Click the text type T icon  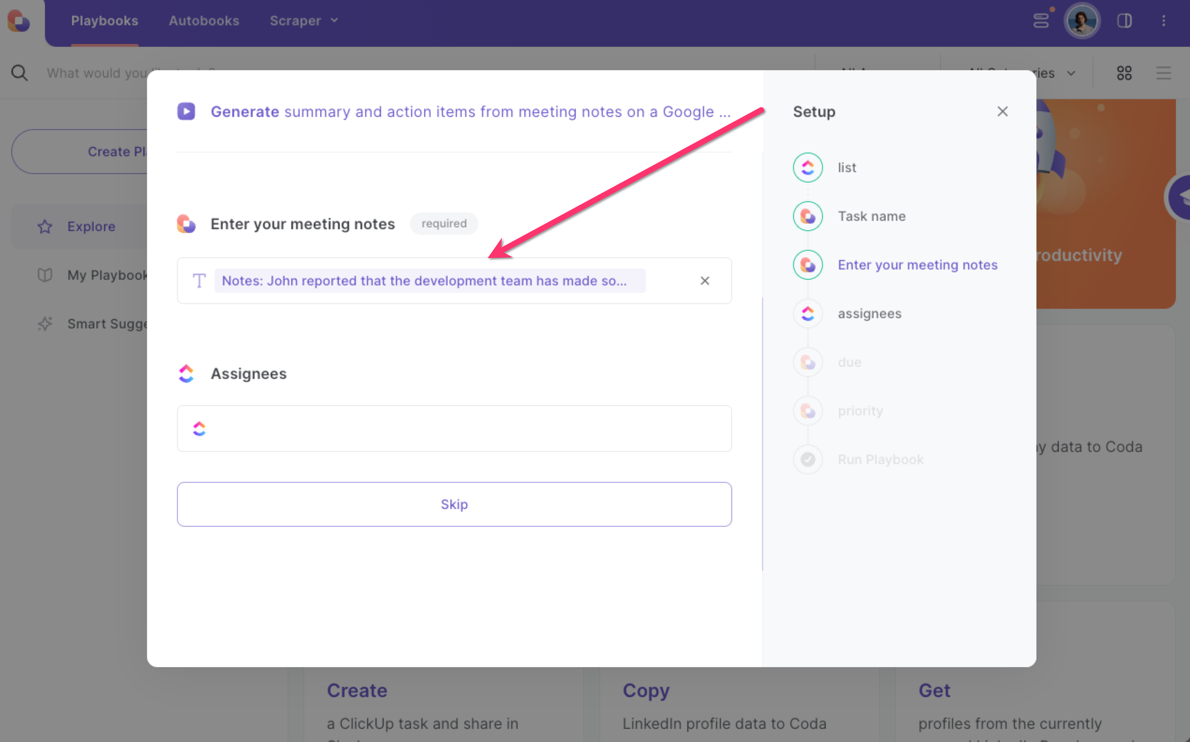(199, 281)
